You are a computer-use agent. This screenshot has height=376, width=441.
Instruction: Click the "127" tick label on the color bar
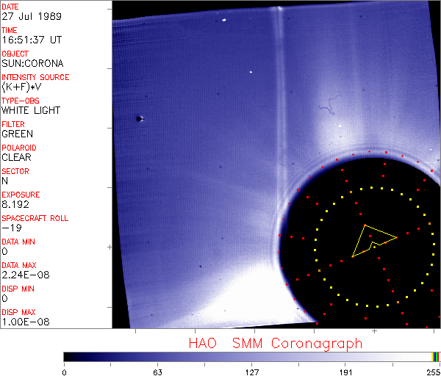pos(251,372)
